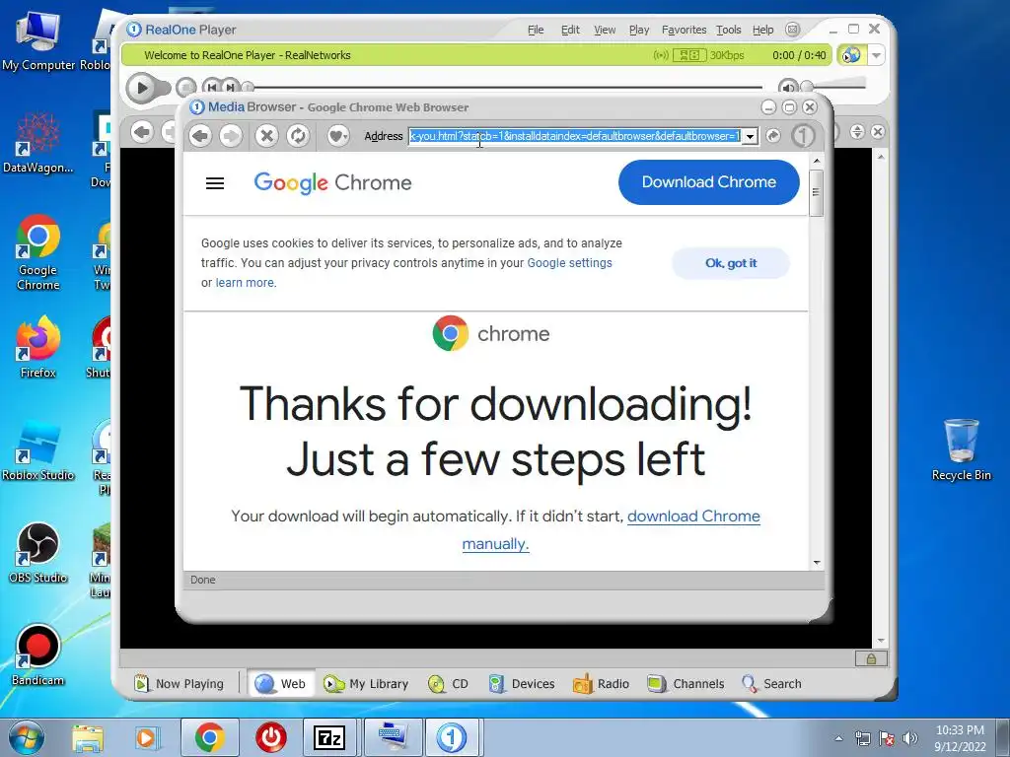Open the View menu

(605, 30)
